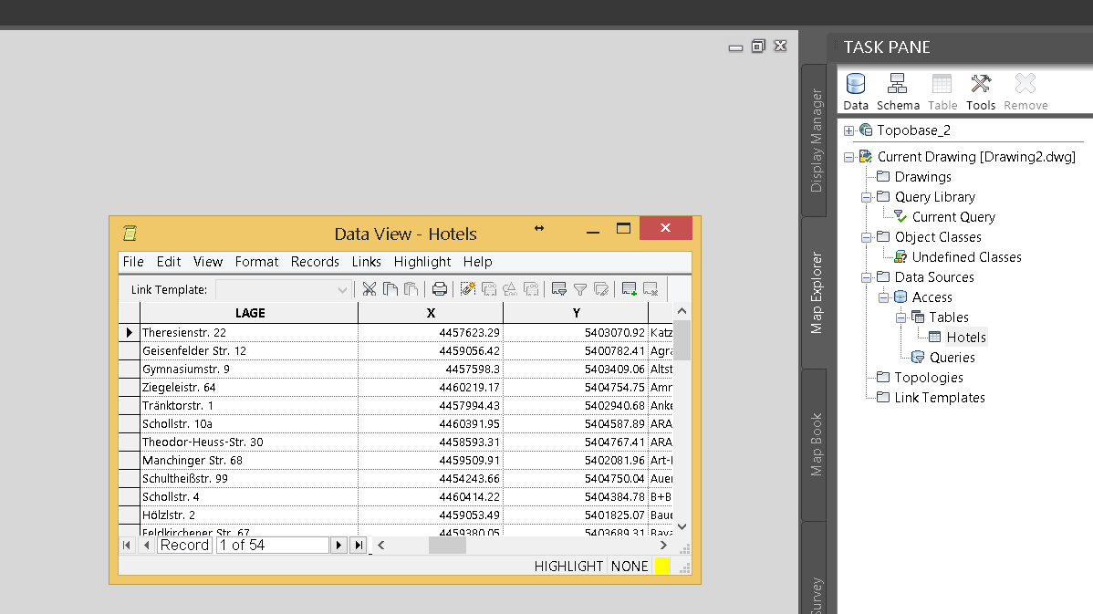The height and width of the screenshot is (614, 1093).
Task: Open the View menu in Data View
Action: click(x=208, y=262)
